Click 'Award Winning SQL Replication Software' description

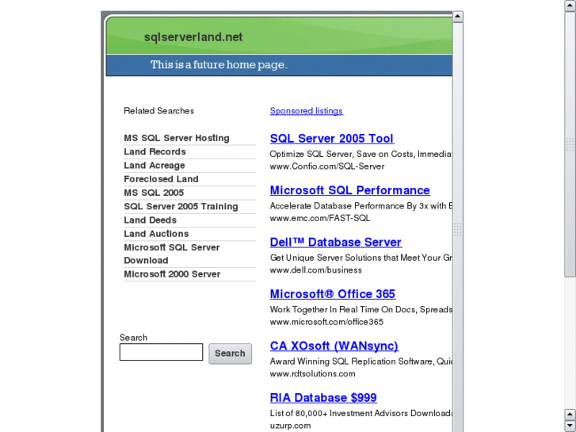click(x=360, y=361)
